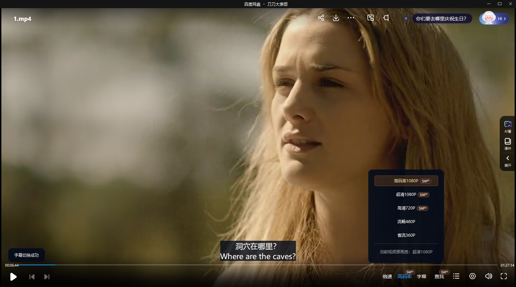Open the 字幕 subtitle menu
The image size is (516, 287).
[422, 276]
